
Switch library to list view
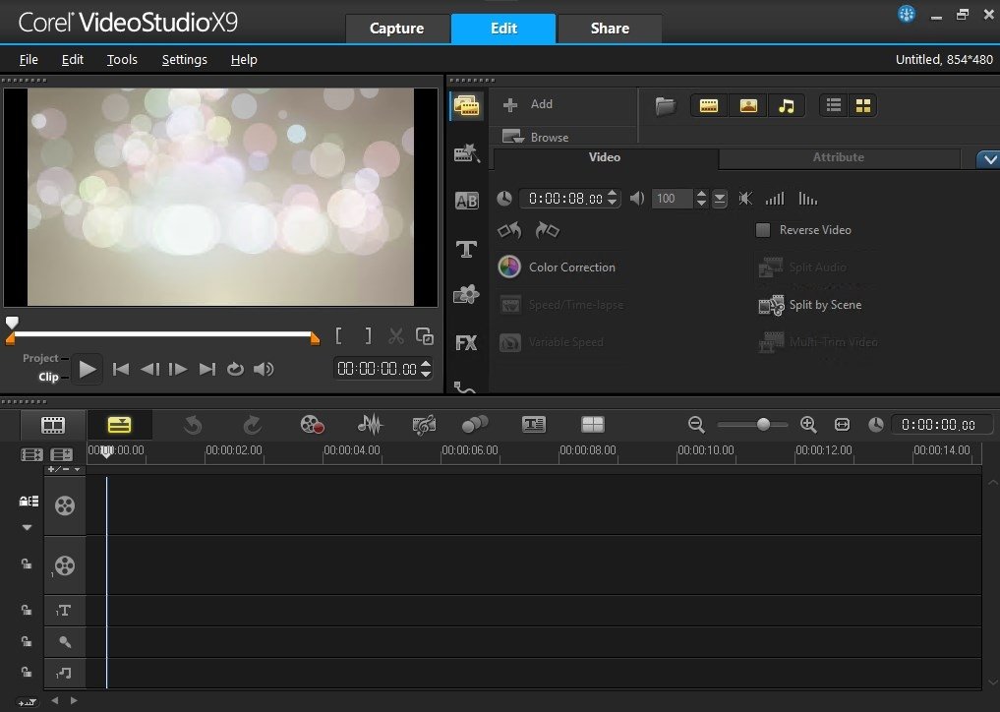[834, 106]
